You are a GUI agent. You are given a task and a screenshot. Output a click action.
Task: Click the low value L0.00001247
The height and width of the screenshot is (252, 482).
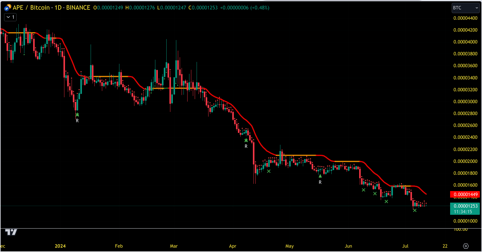(171, 8)
